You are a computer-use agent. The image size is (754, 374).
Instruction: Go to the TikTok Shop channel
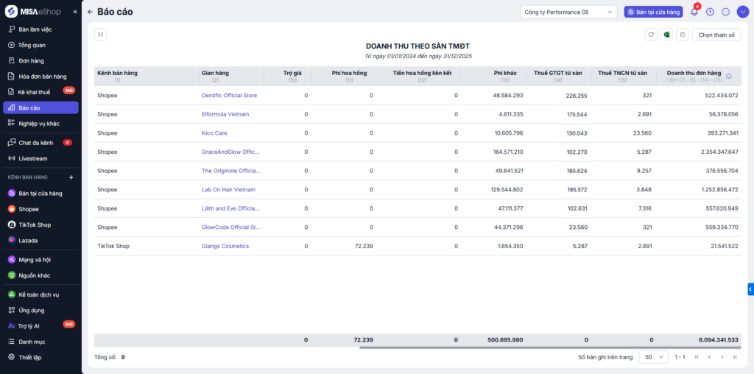[x=34, y=225]
